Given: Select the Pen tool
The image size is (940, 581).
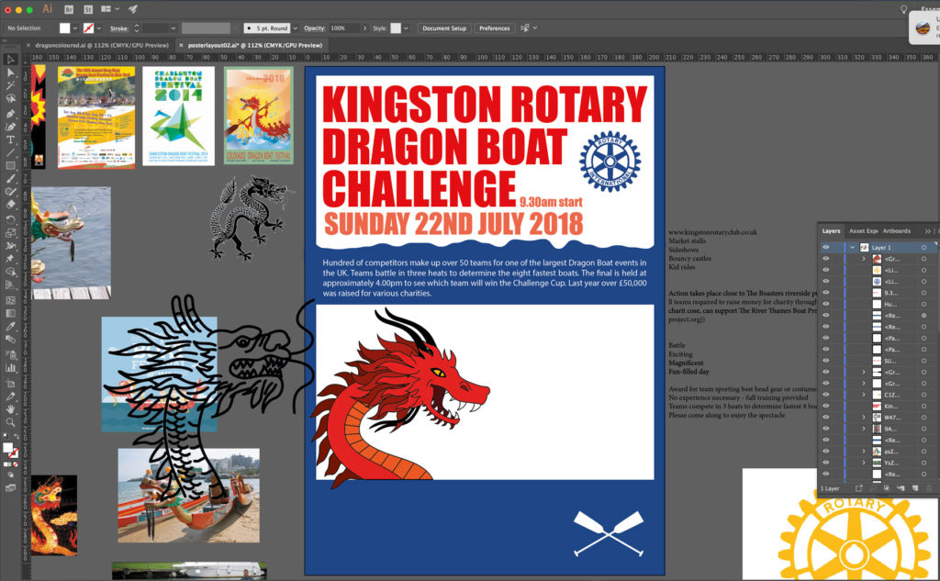Looking at the screenshot, I should tap(10, 113).
